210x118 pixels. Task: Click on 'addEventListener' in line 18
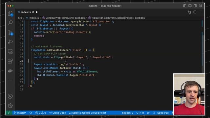(58, 50)
